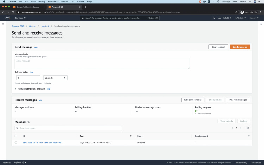Open message link 834332a8-261e-42ac
Screen dimensions: 264x165
pos(42,142)
